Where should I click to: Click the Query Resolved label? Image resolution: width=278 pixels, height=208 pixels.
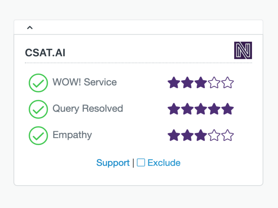88,108
